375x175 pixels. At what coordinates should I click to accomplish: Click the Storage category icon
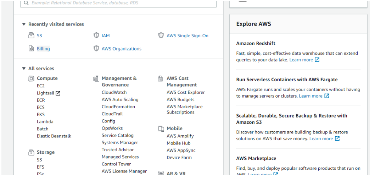point(31,152)
